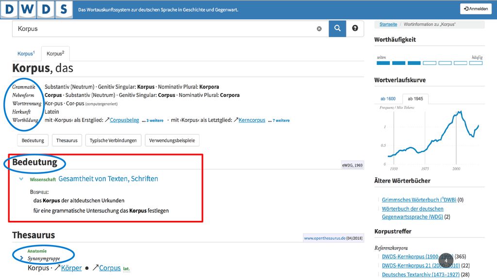
Task: Switch to the Korpus¹ tab
Action: tap(26, 53)
